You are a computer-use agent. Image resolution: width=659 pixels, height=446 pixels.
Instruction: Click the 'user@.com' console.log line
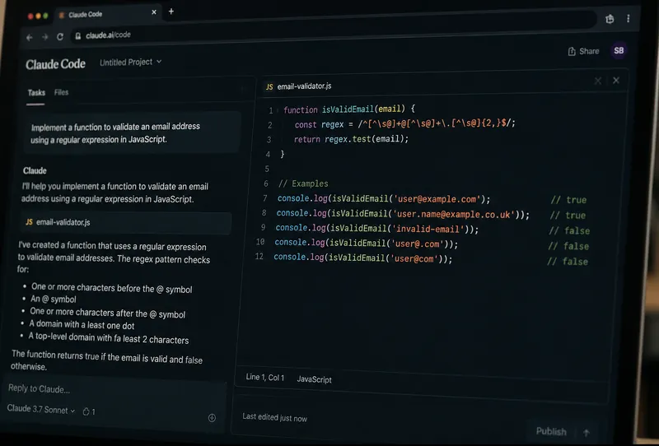click(x=366, y=244)
